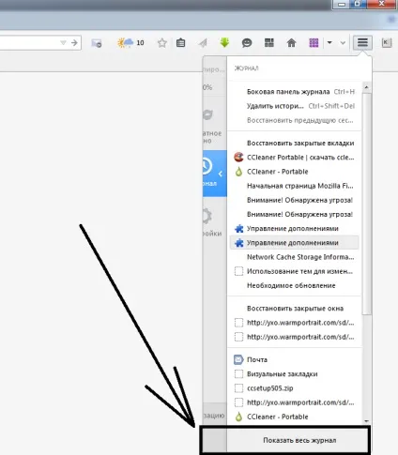Open the themes usage history entry

click(295, 271)
